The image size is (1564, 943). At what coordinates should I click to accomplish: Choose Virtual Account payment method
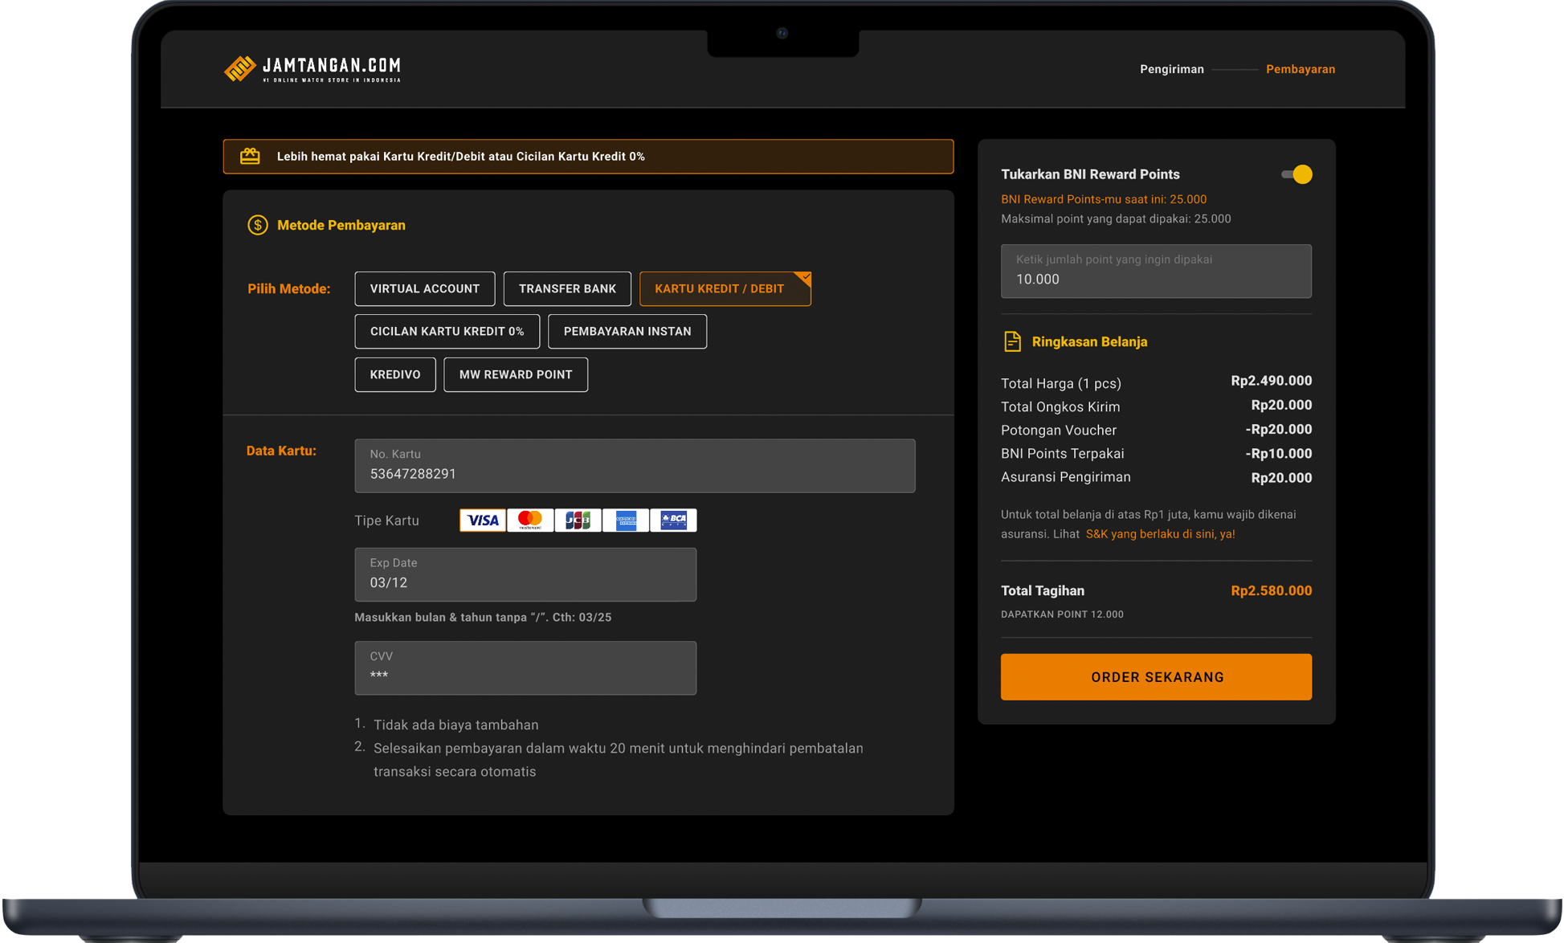(x=424, y=288)
